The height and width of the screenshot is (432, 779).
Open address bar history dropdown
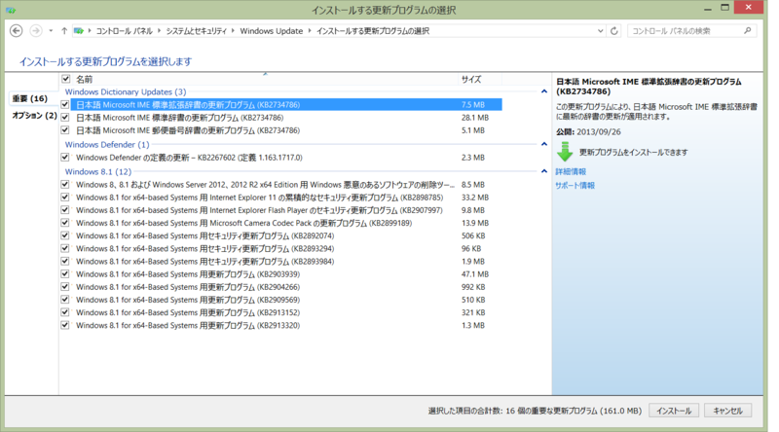pos(600,31)
